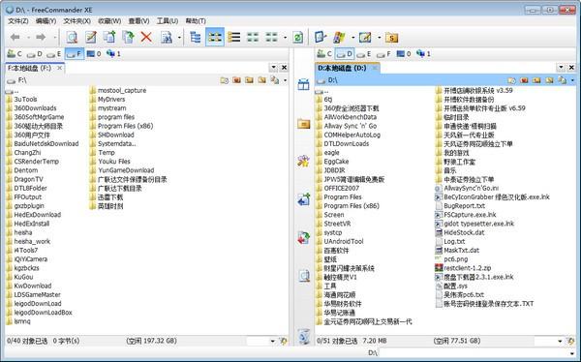Click the recycle bin icon in middle bar

pyautogui.click(x=304, y=336)
